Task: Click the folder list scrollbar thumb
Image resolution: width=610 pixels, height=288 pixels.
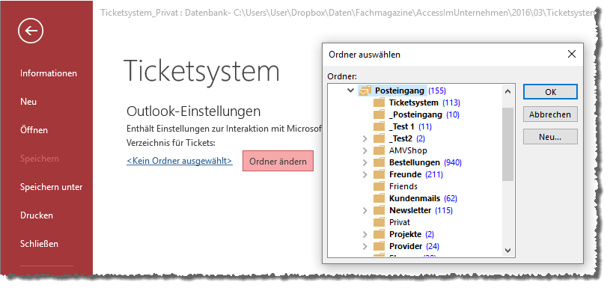Action: pyautogui.click(x=507, y=144)
